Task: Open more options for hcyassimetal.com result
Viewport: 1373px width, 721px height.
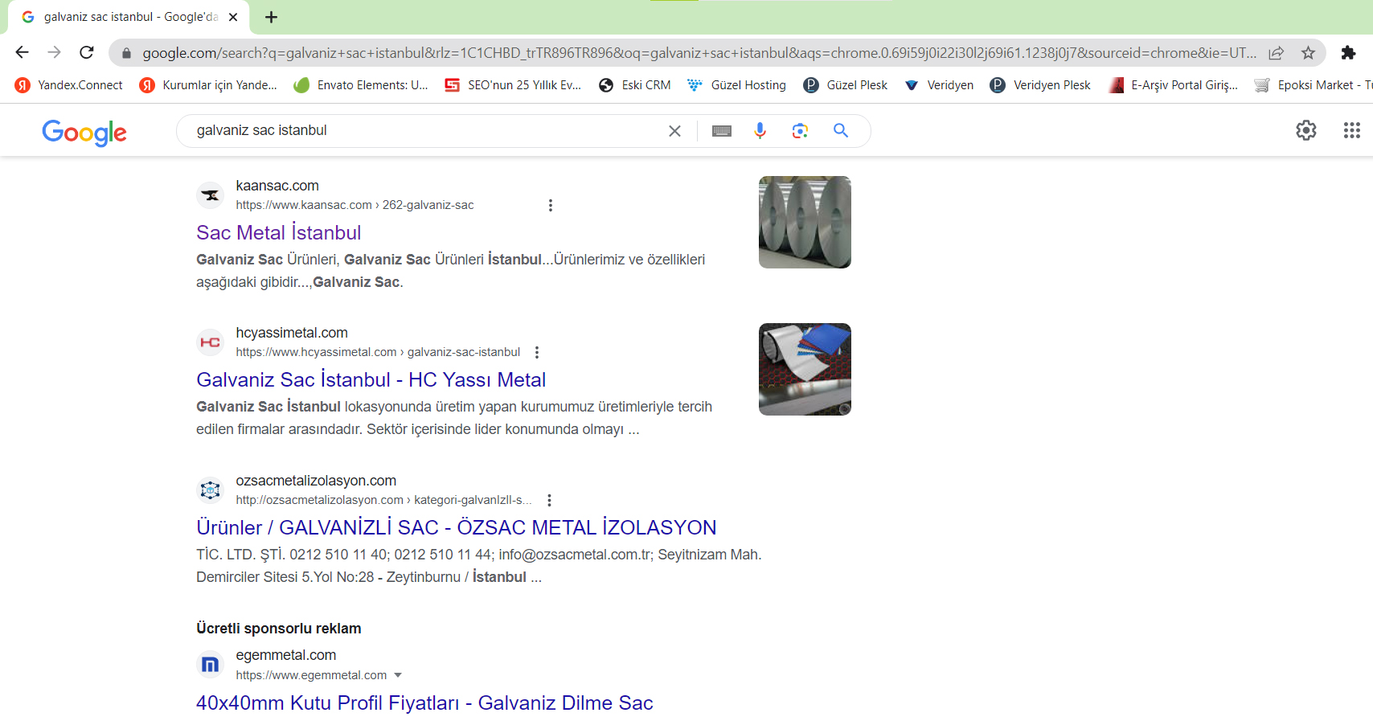Action: click(537, 352)
